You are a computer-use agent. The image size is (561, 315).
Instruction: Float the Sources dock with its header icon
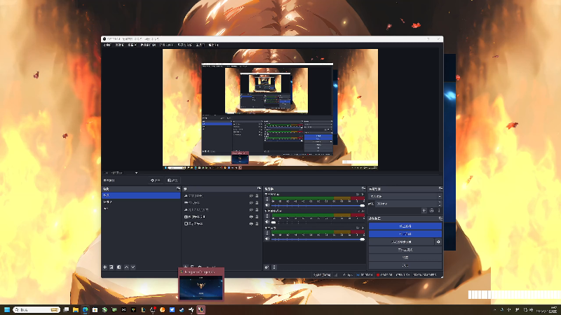(259, 188)
